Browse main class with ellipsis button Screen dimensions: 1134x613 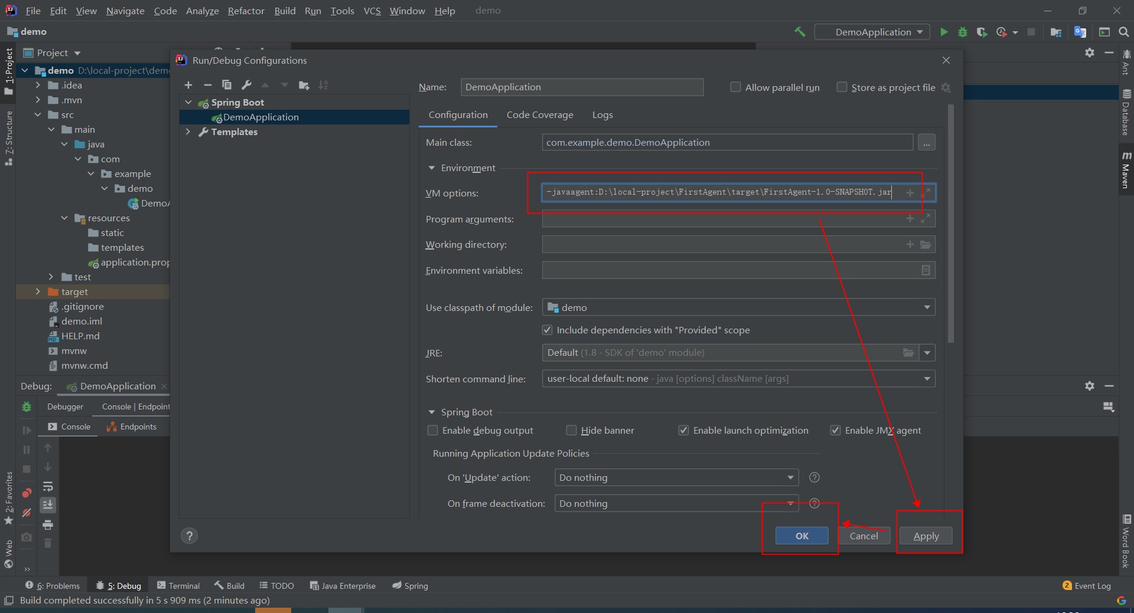(926, 142)
